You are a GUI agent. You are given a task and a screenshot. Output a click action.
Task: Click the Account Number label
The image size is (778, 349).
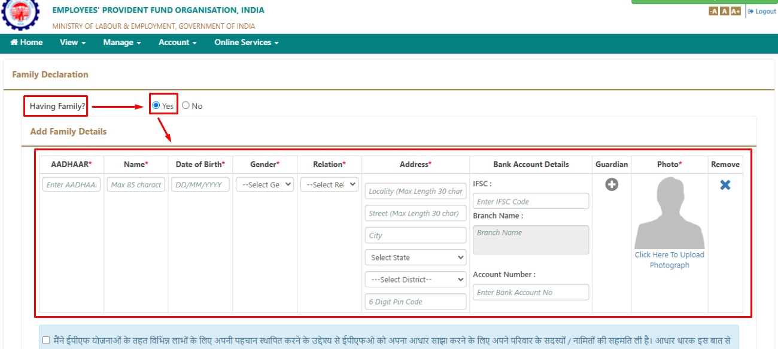tap(504, 274)
